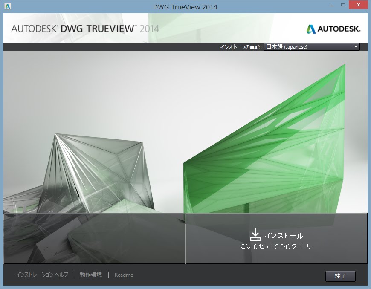Viewport: 371px width, 289px height.
Task: Click このコンピュータにインストール caption
Action: 276,246
